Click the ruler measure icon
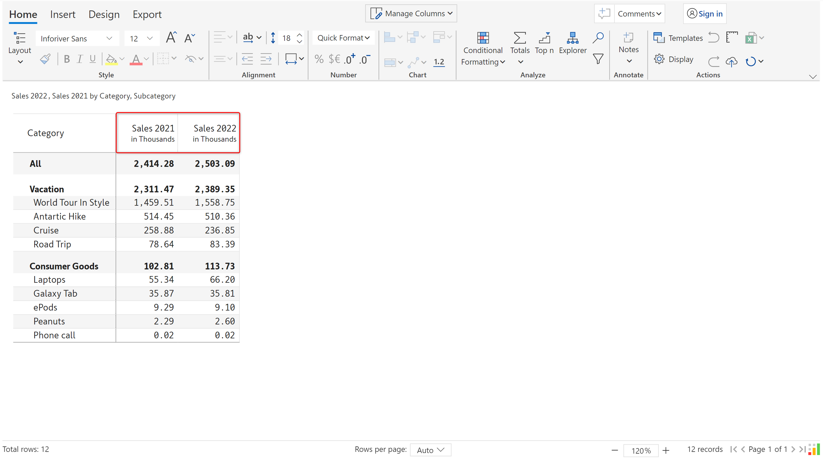Image resolution: width=823 pixels, height=460 pixels. click(x=732, y=37)
